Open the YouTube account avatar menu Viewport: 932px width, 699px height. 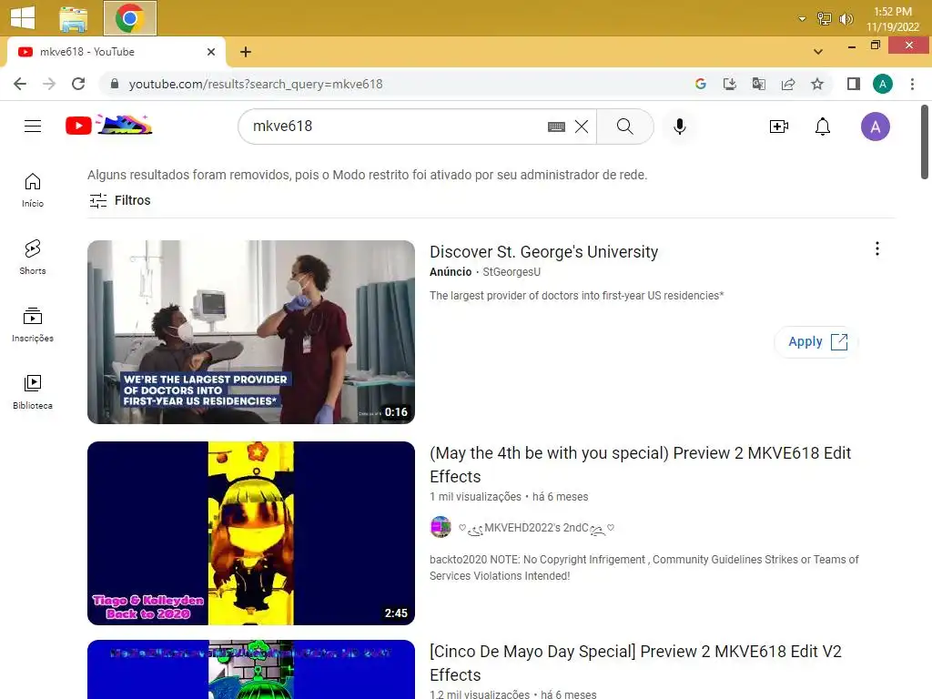pyautogui.click(x=876, y=126)
